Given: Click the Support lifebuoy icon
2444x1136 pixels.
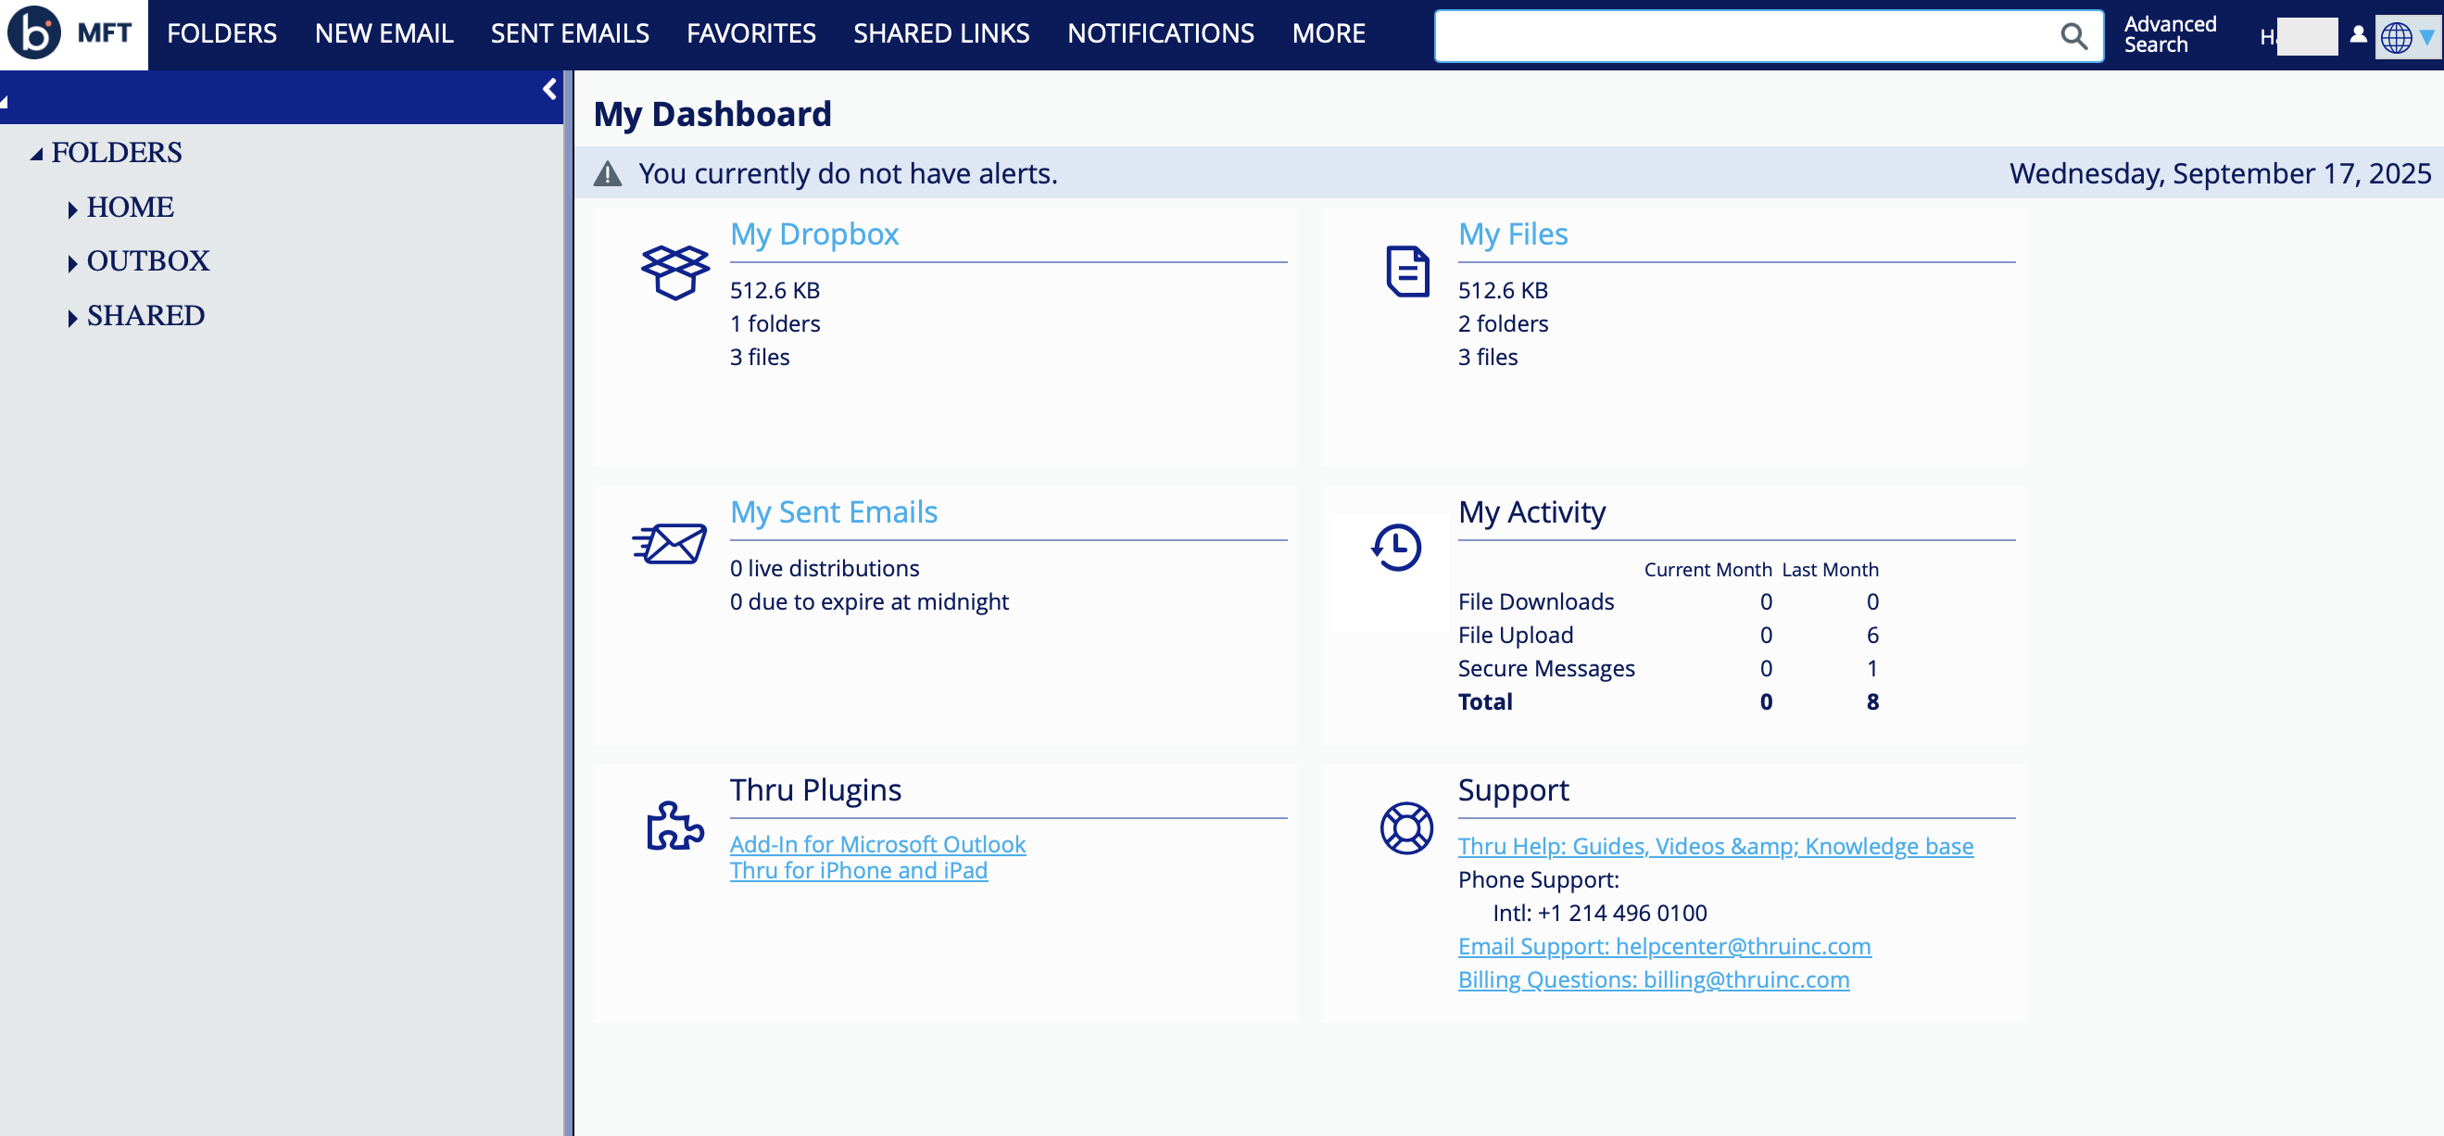Looking at the screenshot, I should (1405, 827).
